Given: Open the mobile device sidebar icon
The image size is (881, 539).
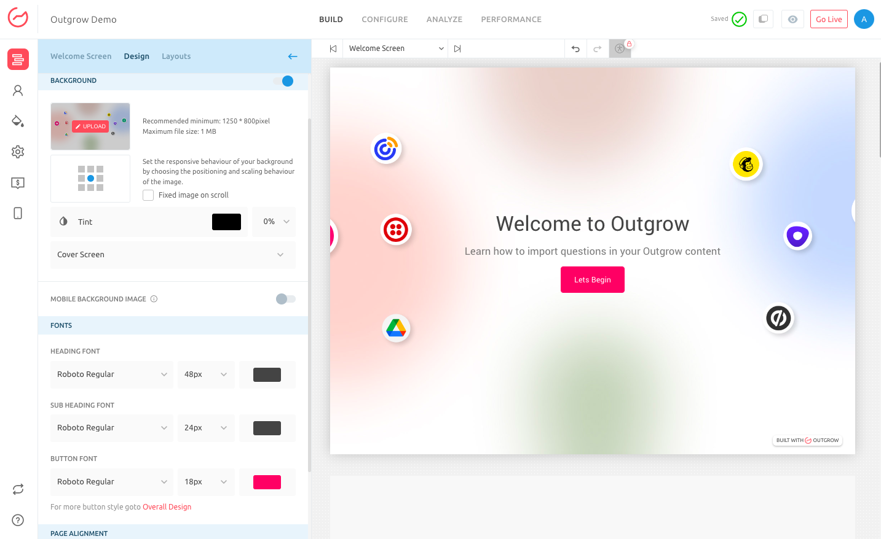Looking at the screenshot, I should pos(18,213).
